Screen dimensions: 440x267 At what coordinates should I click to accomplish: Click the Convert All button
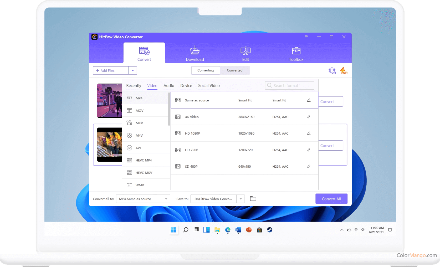[x=331, y=199]
